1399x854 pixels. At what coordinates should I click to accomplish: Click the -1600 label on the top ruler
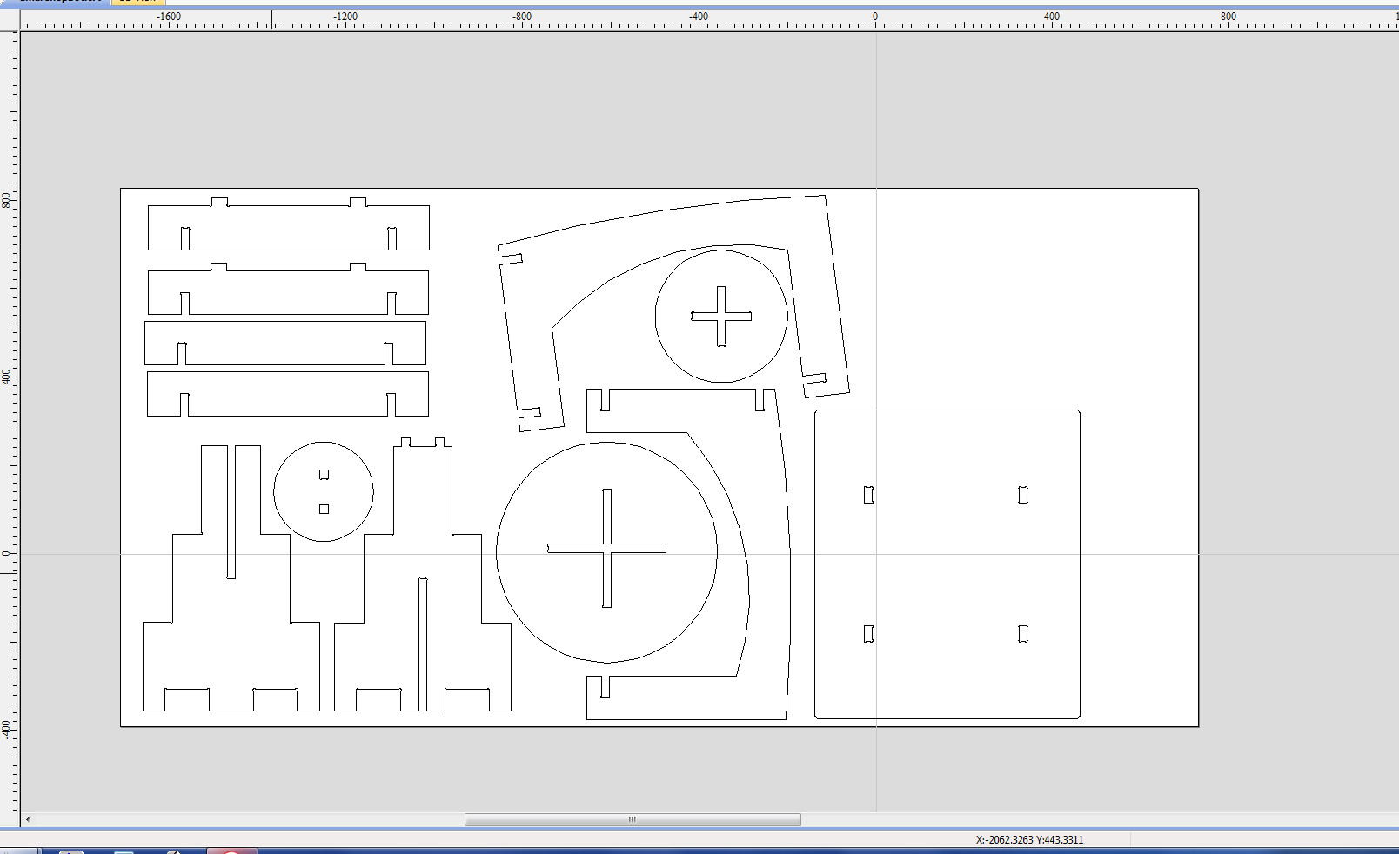click(169, 17)
